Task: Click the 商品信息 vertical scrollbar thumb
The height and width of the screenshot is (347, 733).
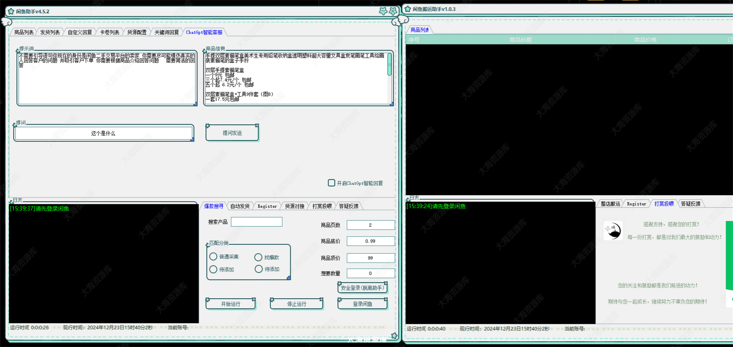Action: pyautogui.click(x=389, y=64)
